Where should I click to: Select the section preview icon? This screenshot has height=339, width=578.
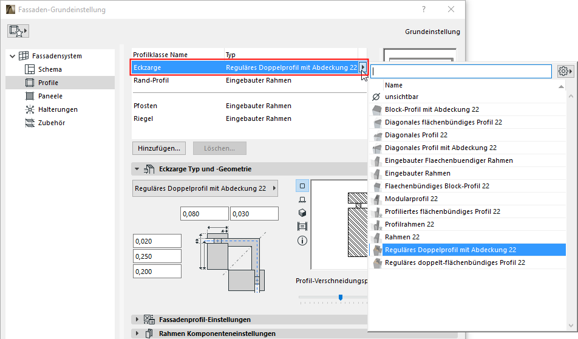(x=302, y=226)
